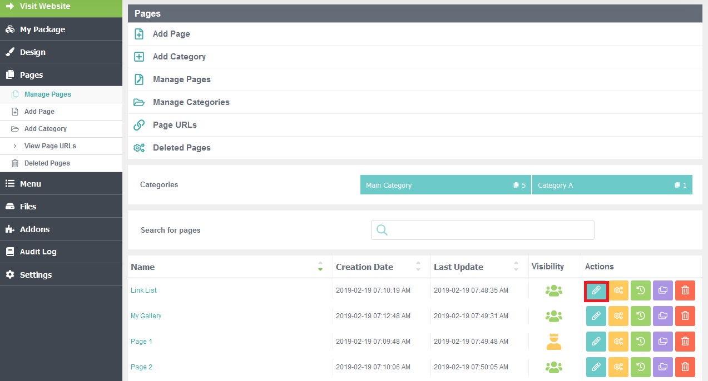The width and height of the screenshot is (708, 381).
Task: Delete Link List with trash icon
Action: [685, 290]
